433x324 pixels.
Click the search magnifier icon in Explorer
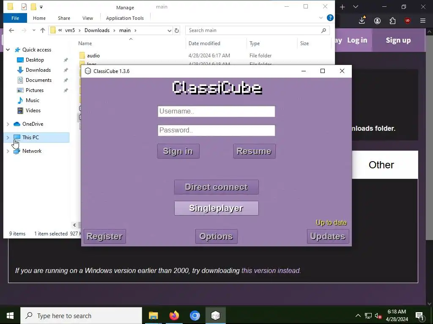pos(323,30)
